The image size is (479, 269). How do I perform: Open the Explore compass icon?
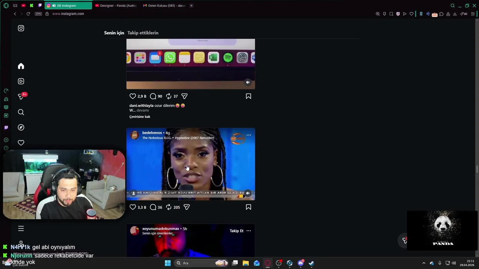(21, 127)
